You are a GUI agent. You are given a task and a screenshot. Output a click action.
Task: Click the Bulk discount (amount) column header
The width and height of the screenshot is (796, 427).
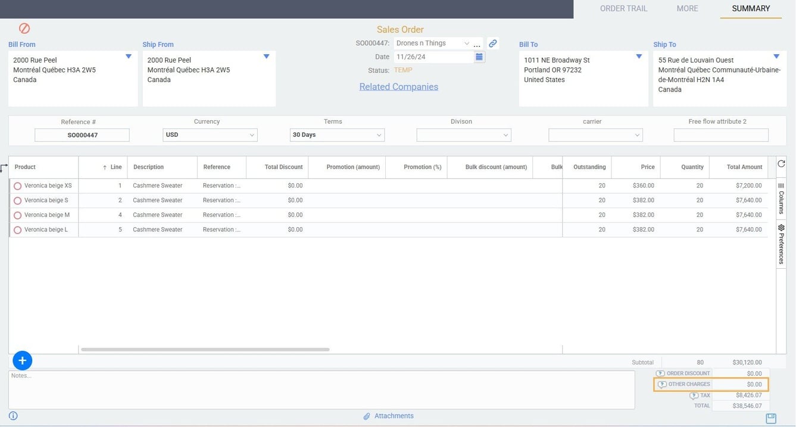tap(490, 167)
